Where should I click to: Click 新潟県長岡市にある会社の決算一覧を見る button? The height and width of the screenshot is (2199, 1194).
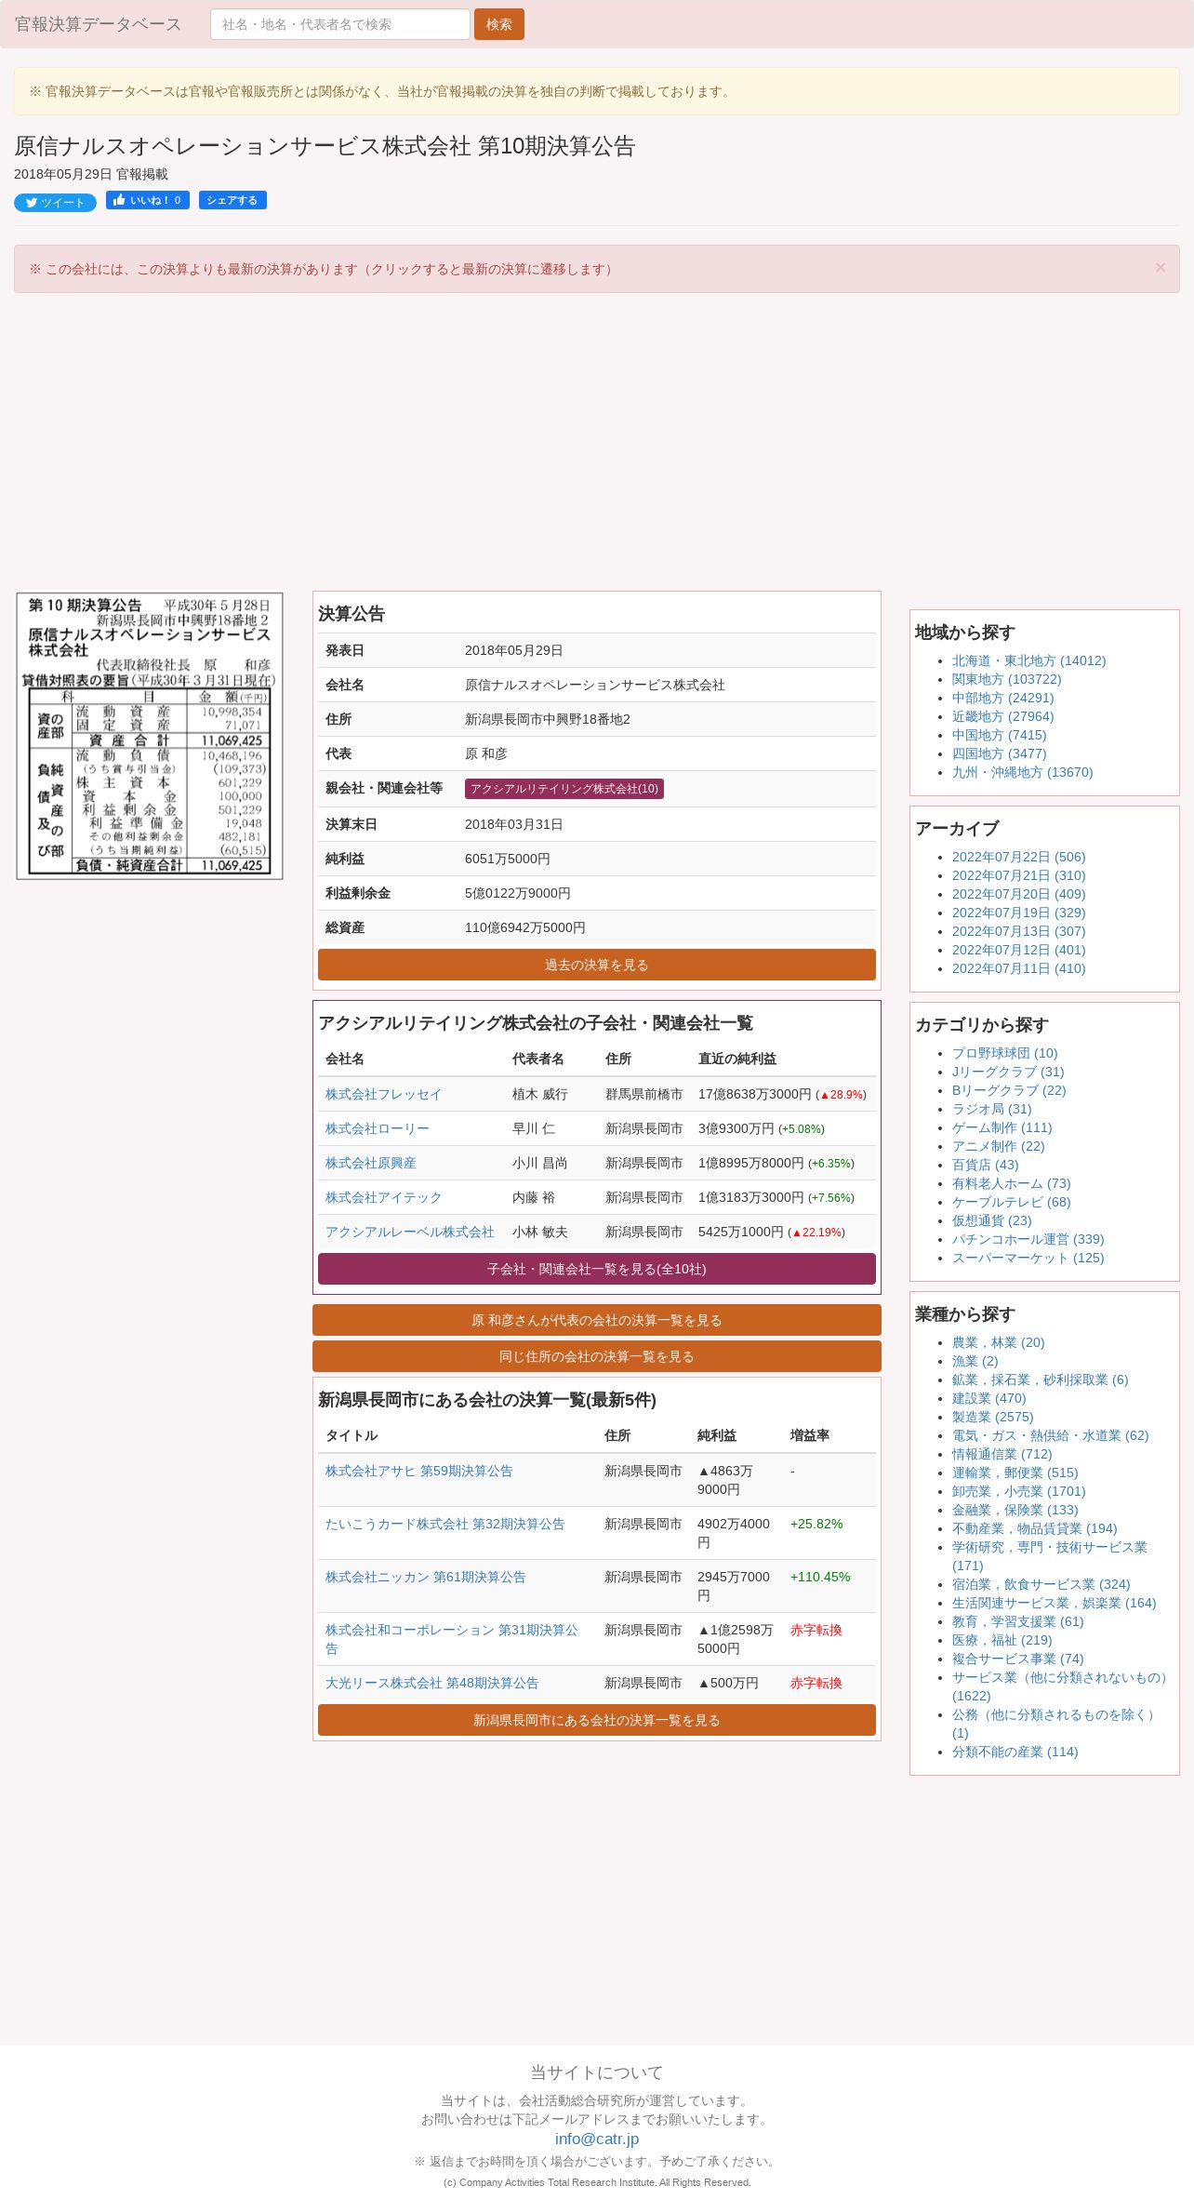596,1720
